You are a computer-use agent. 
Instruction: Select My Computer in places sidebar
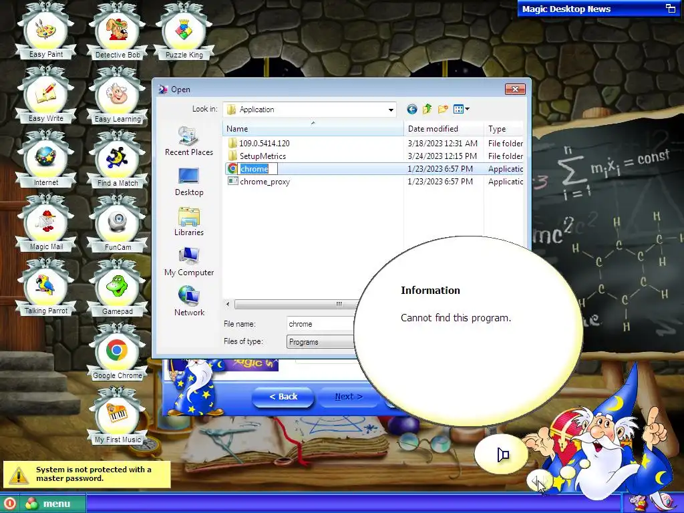189,262
